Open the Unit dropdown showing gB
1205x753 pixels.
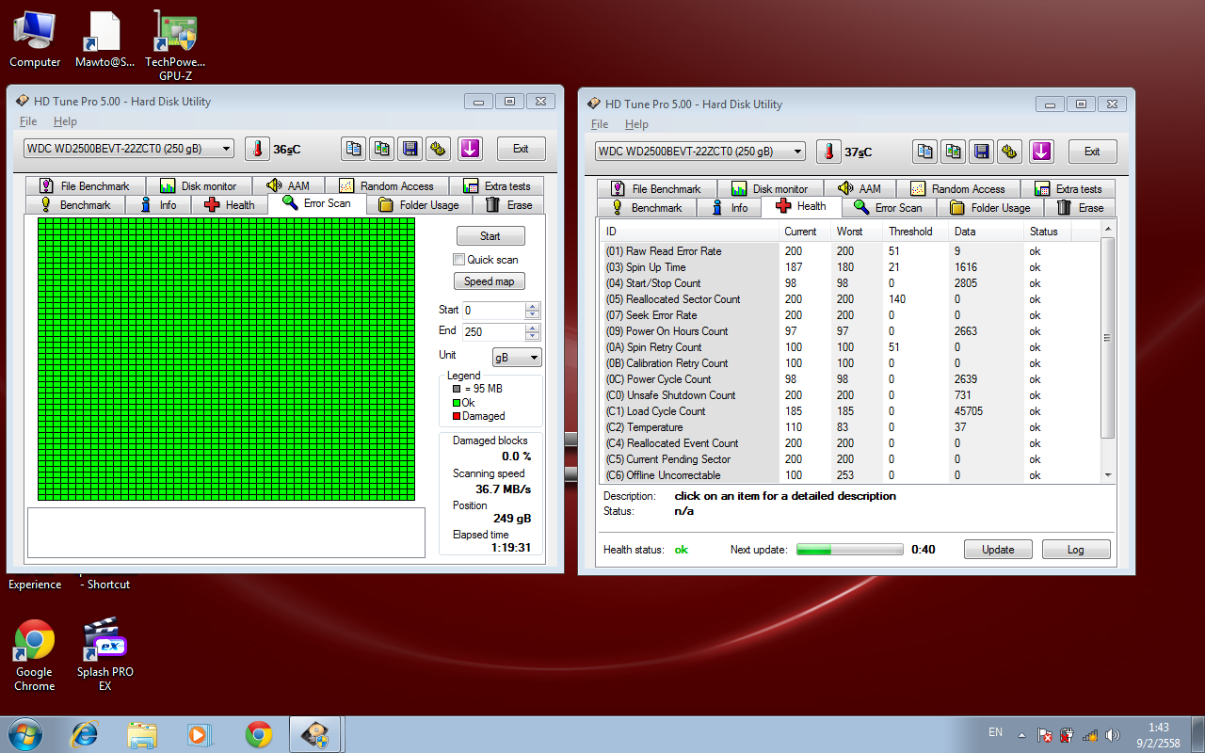point(518,357)
